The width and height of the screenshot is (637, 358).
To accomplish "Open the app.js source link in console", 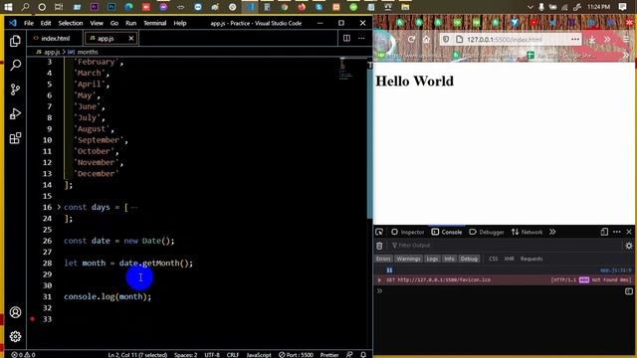I will tap(615, 269).
